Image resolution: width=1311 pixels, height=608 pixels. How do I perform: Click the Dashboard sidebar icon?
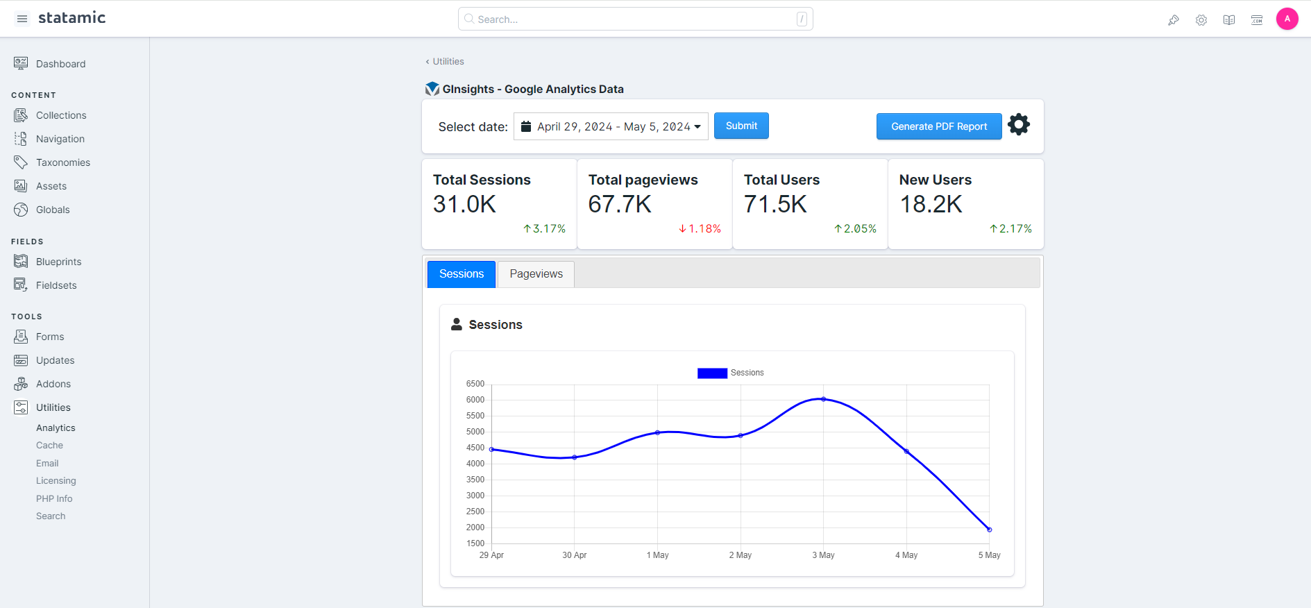point(21,63)
